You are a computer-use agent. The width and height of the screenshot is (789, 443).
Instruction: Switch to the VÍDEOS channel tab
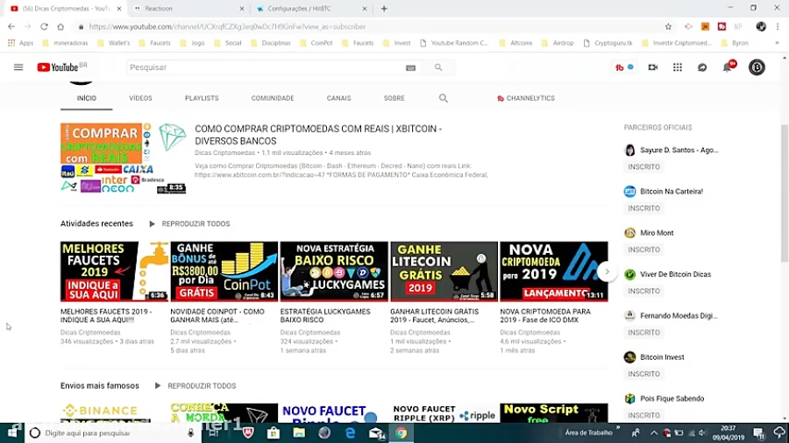tap(140, 98)
